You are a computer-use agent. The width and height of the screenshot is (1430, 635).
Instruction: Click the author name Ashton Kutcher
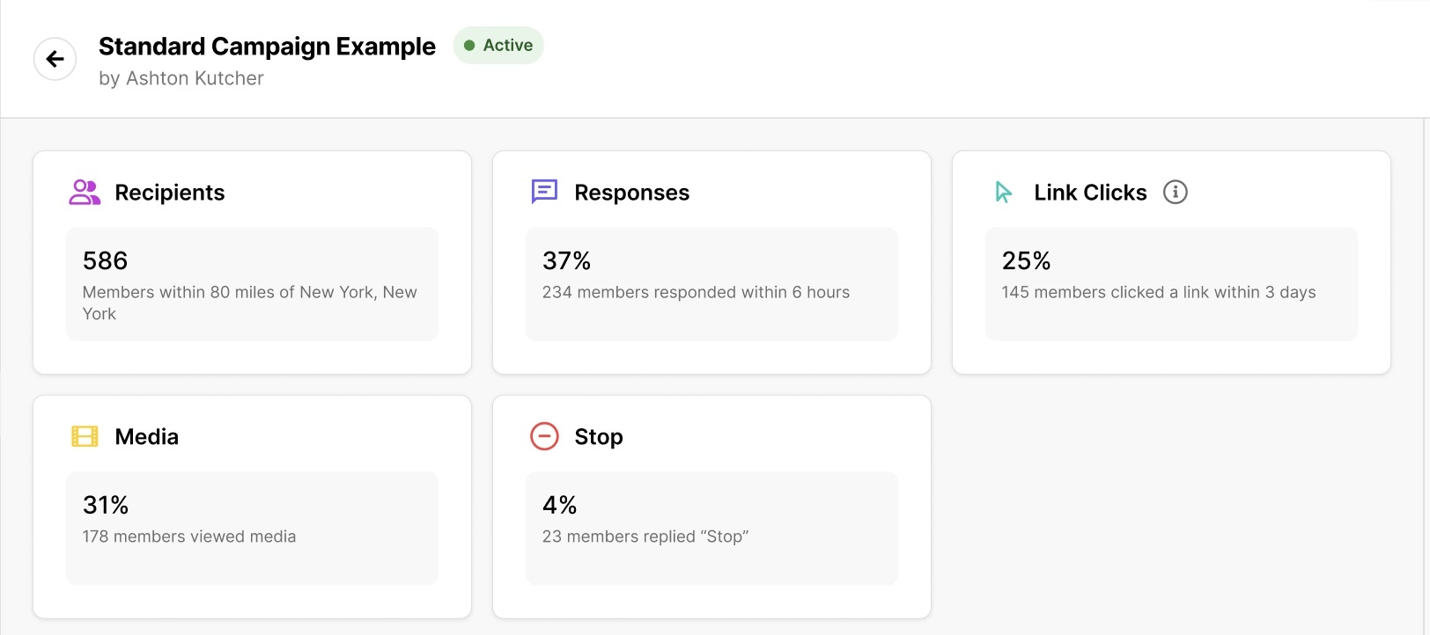pos(195,78)
